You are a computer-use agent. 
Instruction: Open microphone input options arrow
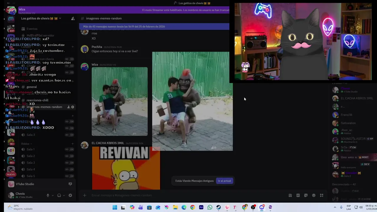[x=53, y=196]
